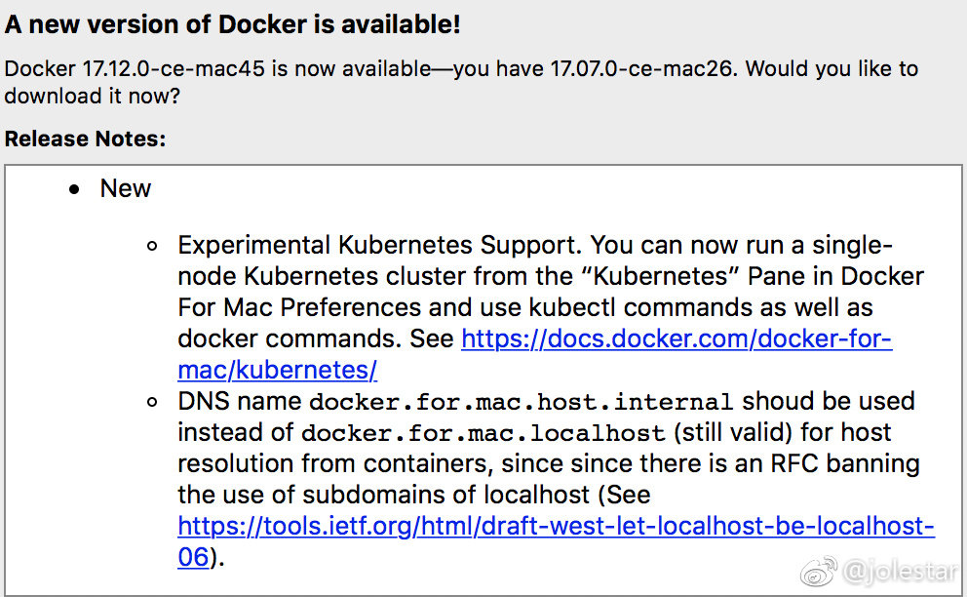Click the 17.07.0-ce-mac26 version text
The height and width of the screenshot is (597, 967).
(x=641, y=68)
